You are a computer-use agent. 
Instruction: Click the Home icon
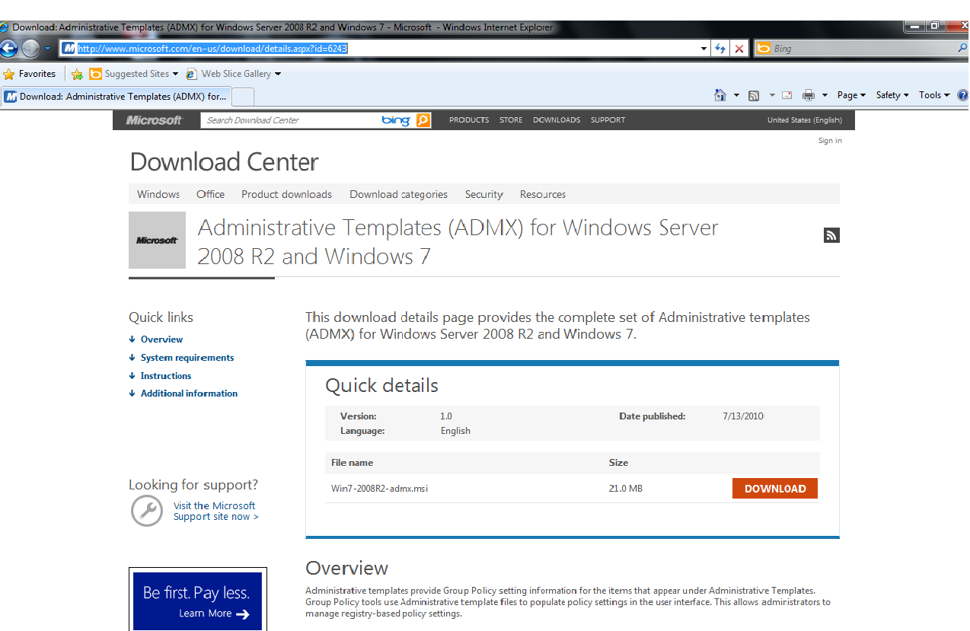pyautogui.click(x=720, y=94)
